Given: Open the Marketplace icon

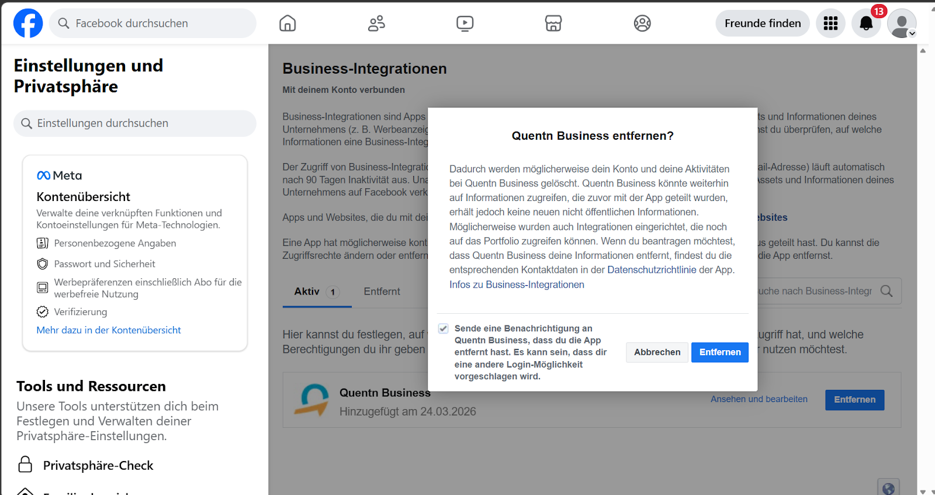Looking at the screenshot, I should coord(553,23).
